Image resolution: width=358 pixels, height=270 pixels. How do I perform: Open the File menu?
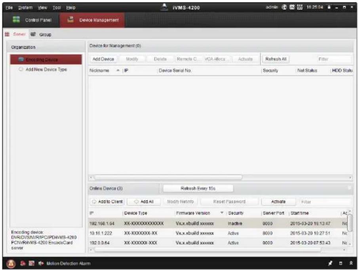coord(9,8)
